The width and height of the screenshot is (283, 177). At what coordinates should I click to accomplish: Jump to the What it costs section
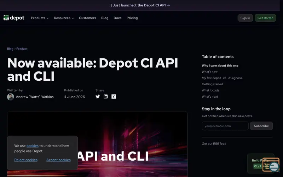point(210,90)
